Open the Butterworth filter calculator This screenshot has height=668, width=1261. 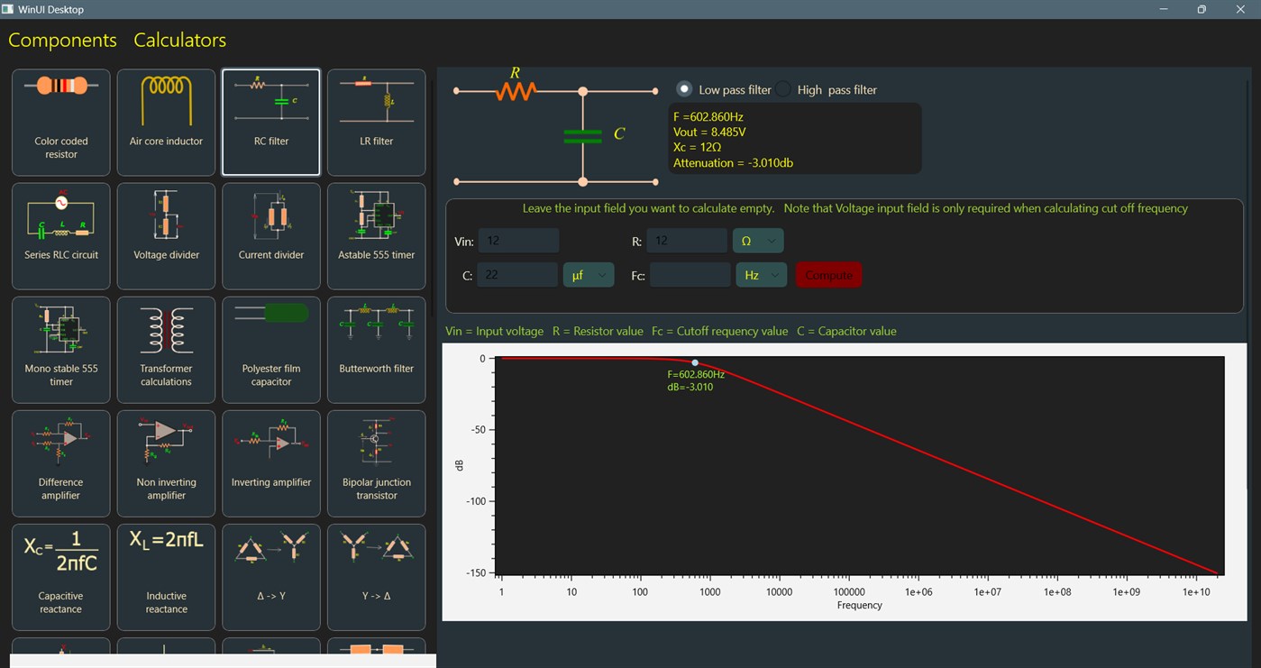(377, 350)
